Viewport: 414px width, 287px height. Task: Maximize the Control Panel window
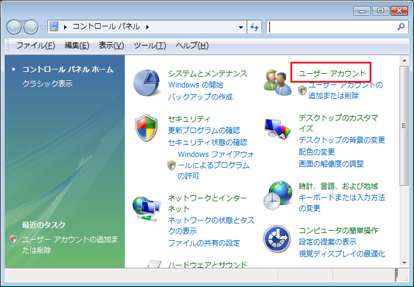point(380,11)
